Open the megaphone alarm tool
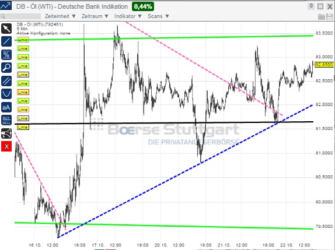Screen dimensions: 335x250 (x=6, y=133)
